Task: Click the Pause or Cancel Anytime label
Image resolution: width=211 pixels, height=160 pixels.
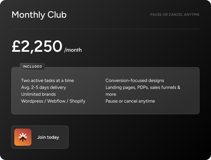Action: (x=175, y=15)
